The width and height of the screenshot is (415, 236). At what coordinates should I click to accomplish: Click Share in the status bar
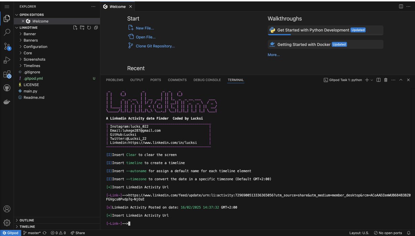(x=77, y=233)
